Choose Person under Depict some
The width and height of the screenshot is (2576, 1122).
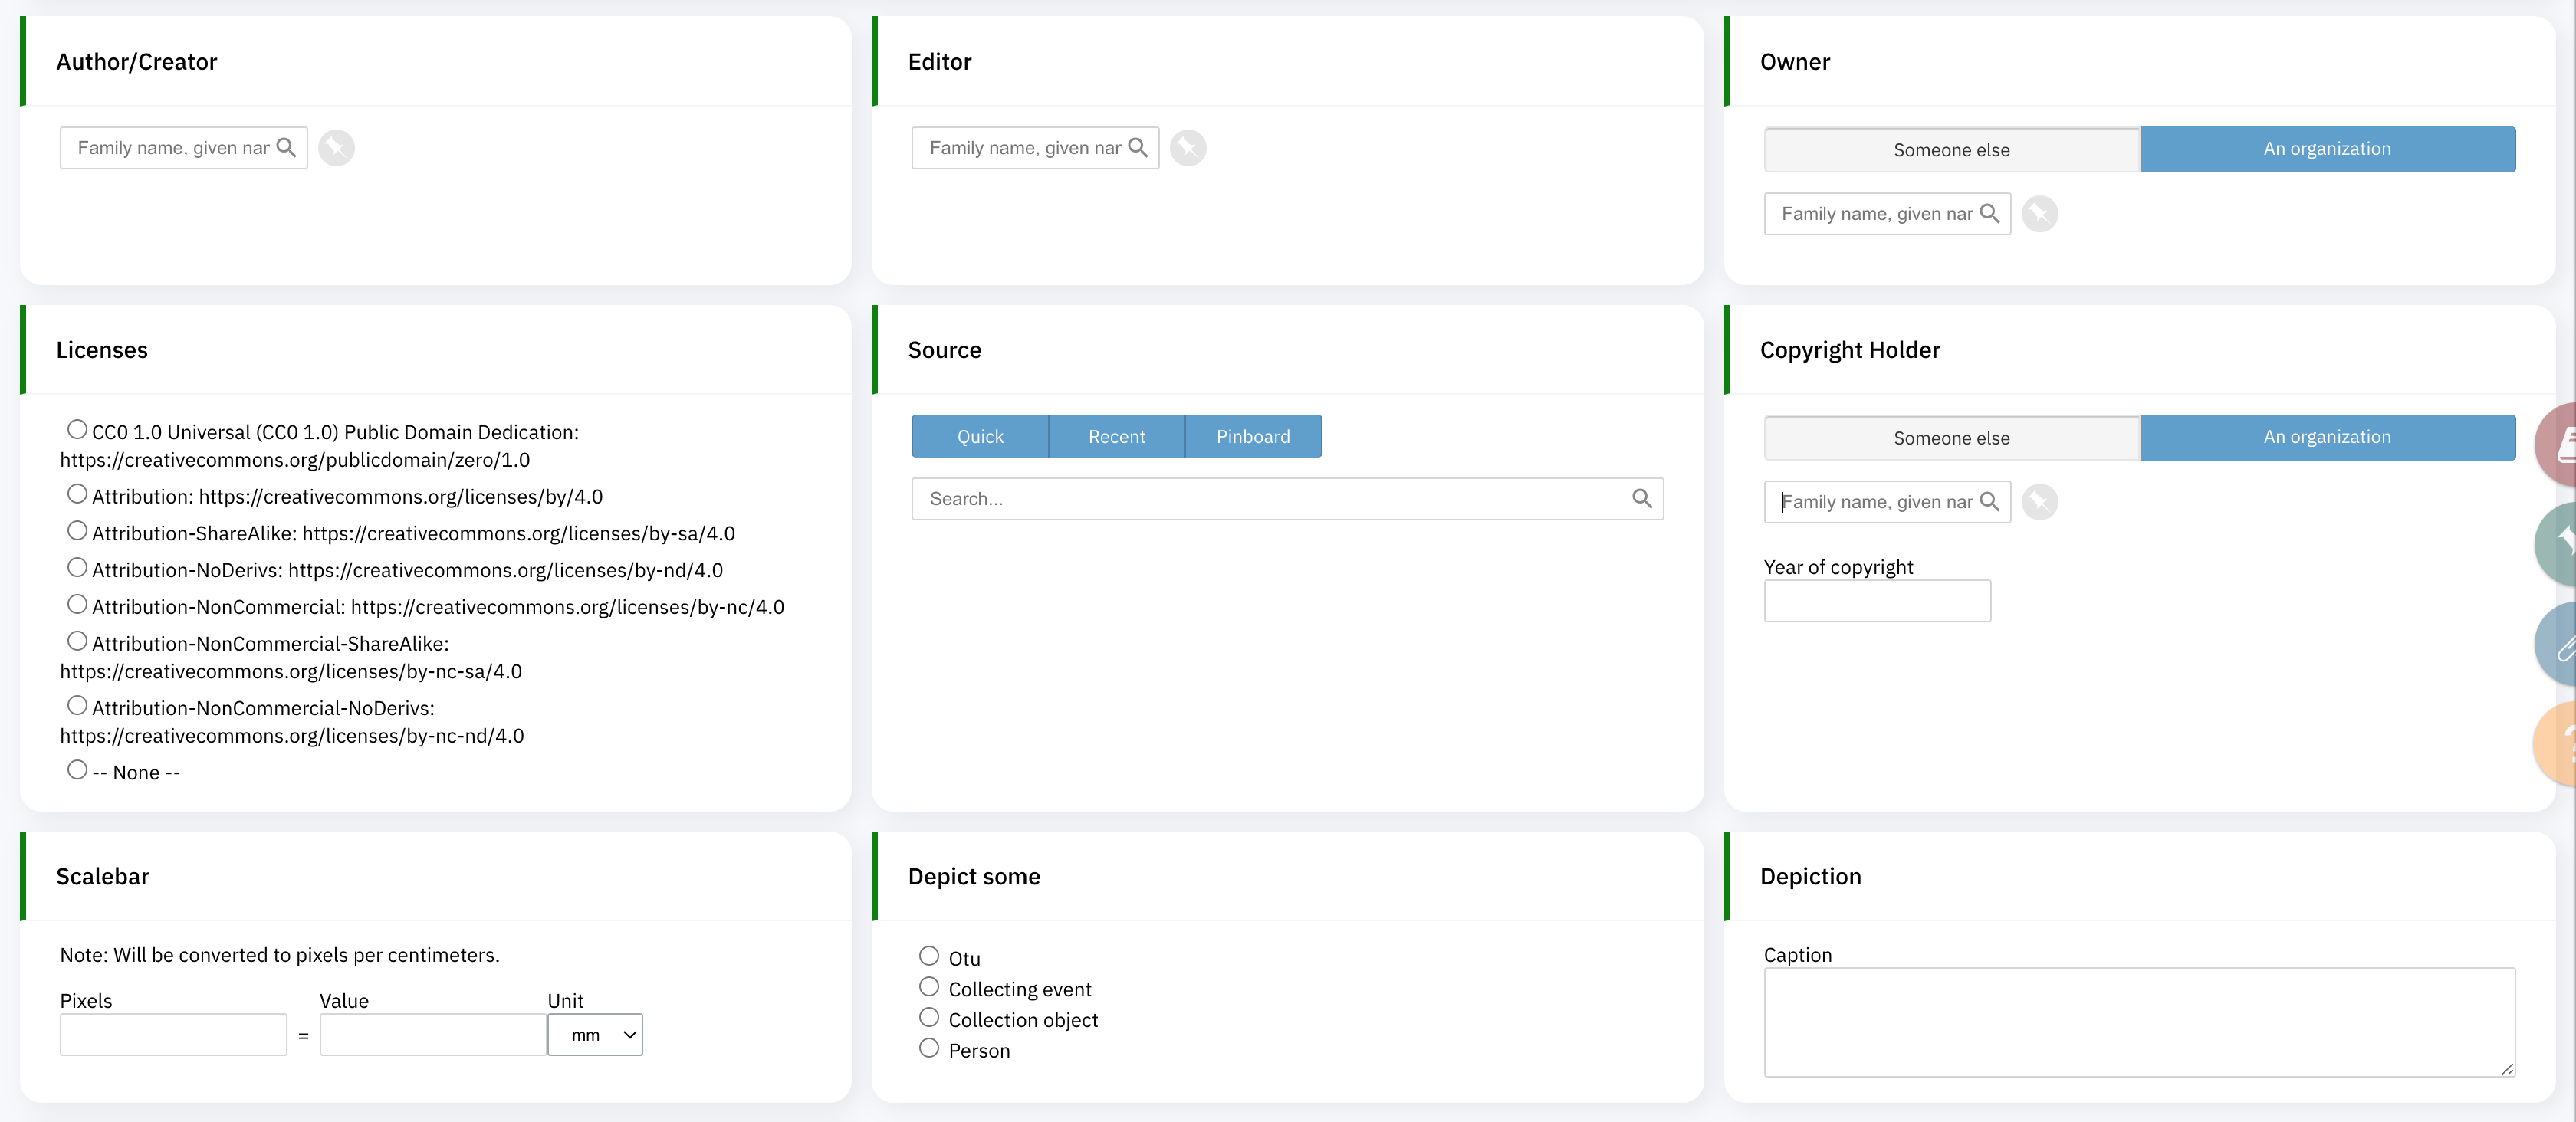point(928,1047)
